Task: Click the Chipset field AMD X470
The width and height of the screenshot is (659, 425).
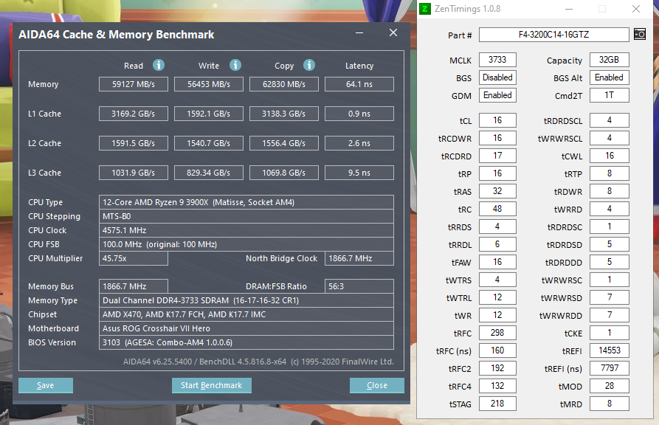Action: point(246,314)
